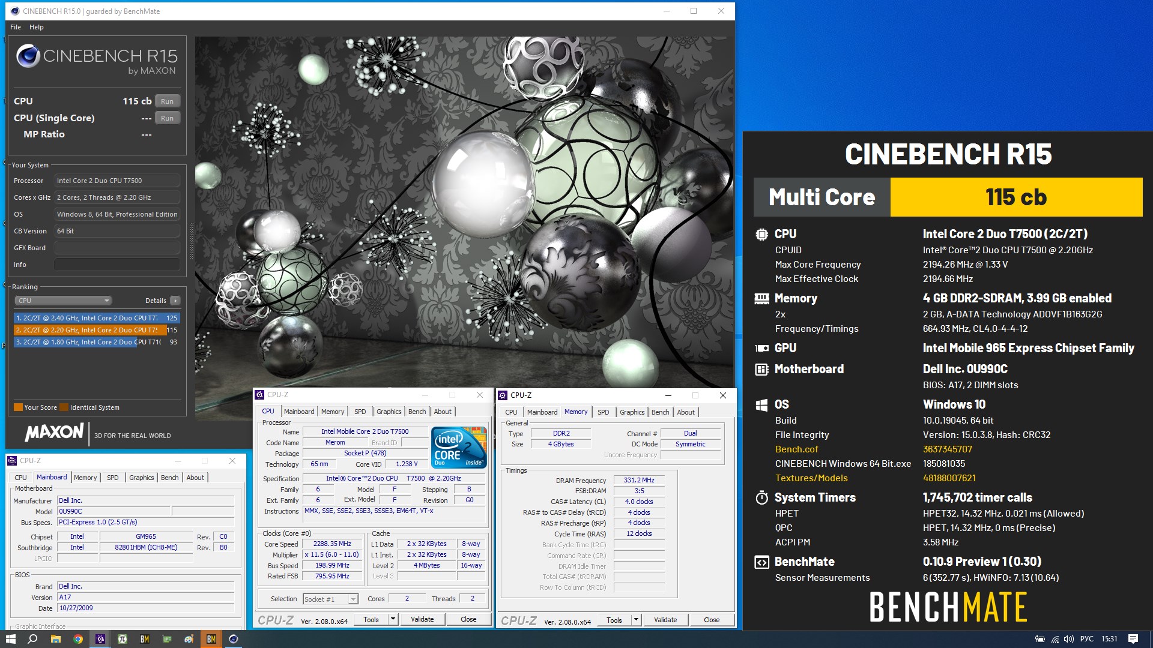Image resolution: width=1153 pixels, height=648 pixels.
Task: Run the CPU (Single Core) test
Action: (167, 118)
